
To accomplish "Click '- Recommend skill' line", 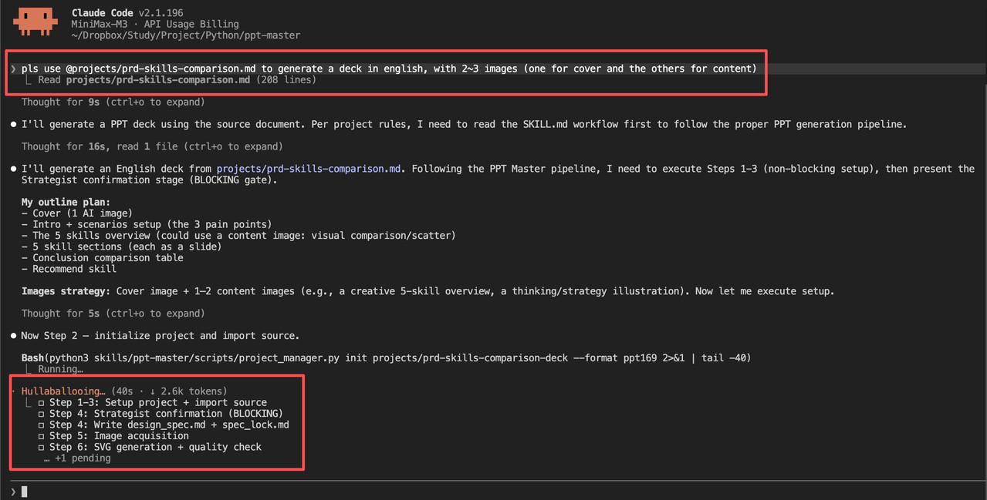I will tap(69, 269).
